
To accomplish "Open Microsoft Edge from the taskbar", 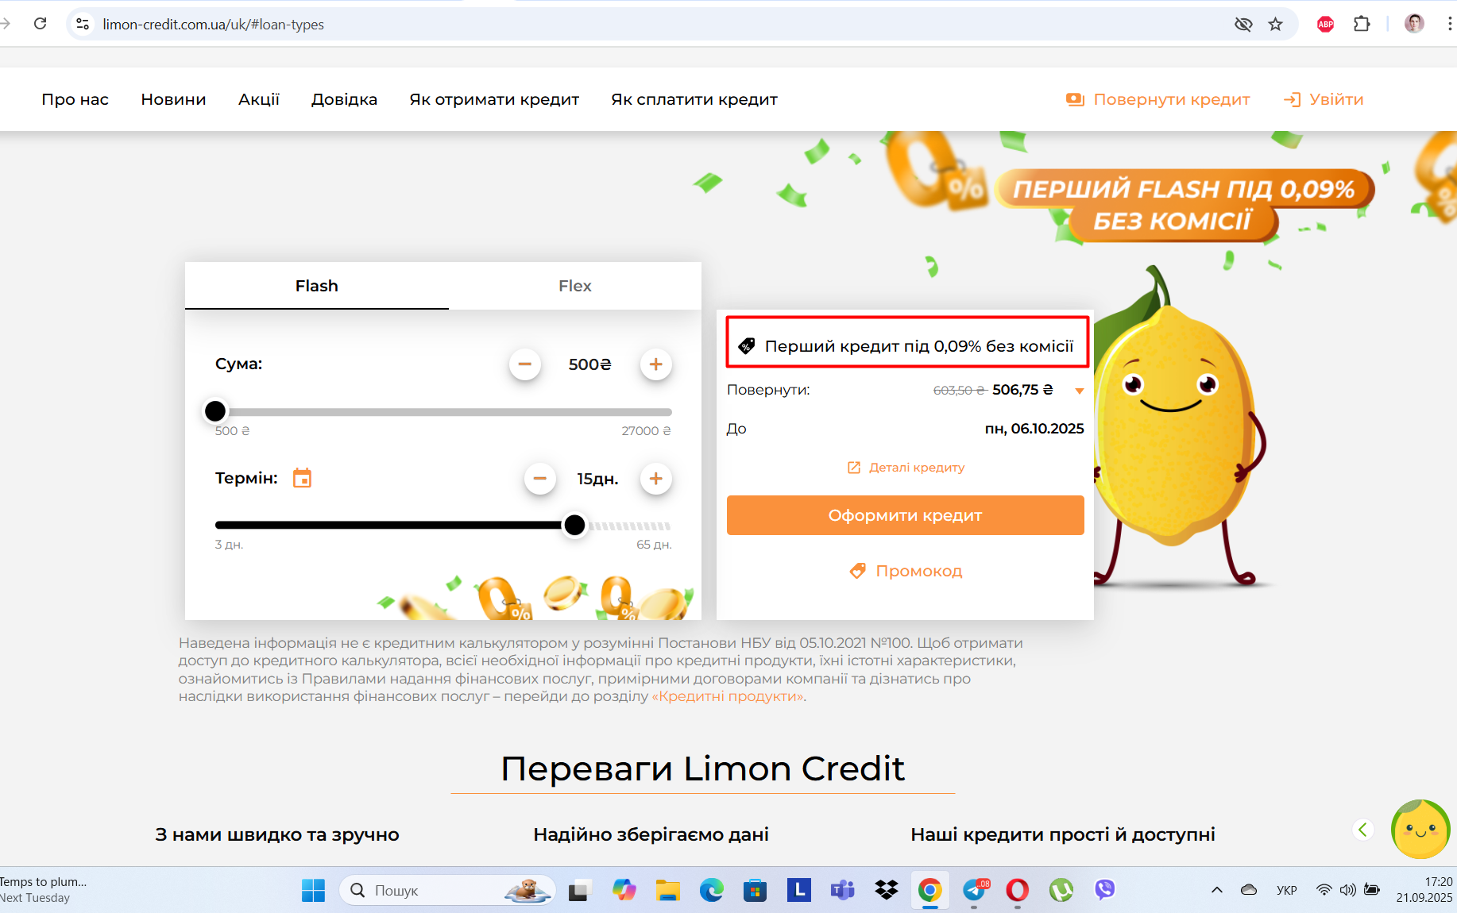I will [x=712, y=890].
